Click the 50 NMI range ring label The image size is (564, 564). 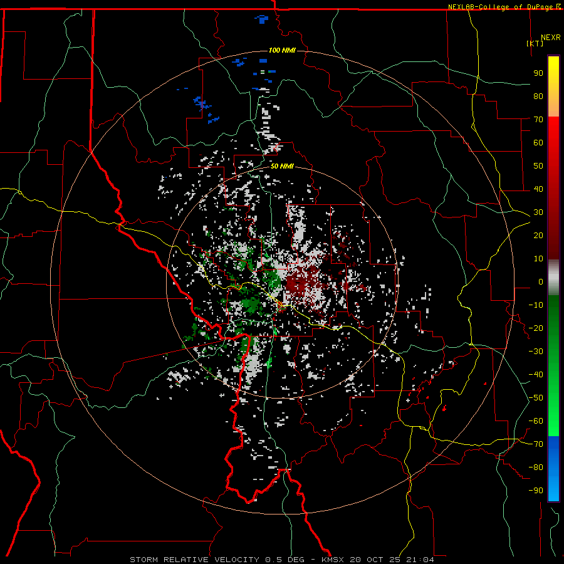click(281, 166)
